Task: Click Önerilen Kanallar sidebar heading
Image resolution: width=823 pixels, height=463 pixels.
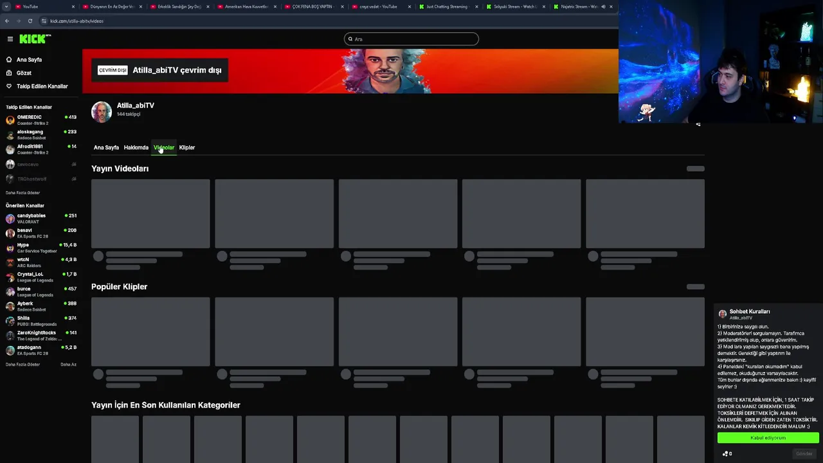Action: (x=25, y=206)
